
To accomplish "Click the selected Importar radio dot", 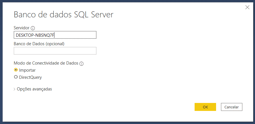I will [x=16, y=70].
